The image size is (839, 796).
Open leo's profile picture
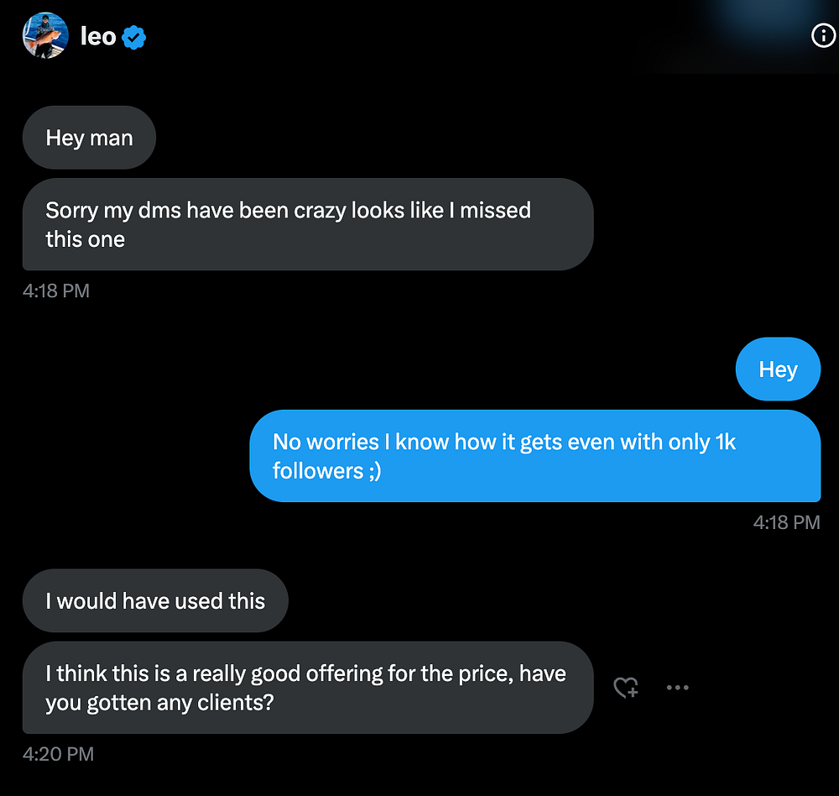[45, 35]
